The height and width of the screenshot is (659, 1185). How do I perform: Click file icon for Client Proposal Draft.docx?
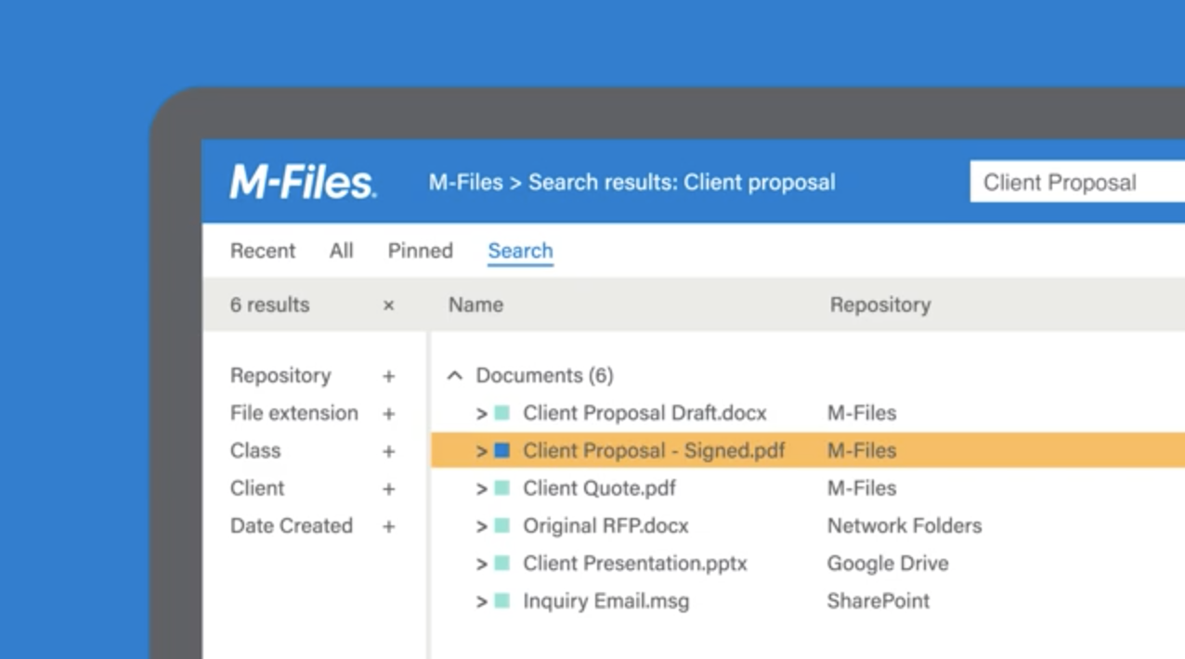[502, 413]
